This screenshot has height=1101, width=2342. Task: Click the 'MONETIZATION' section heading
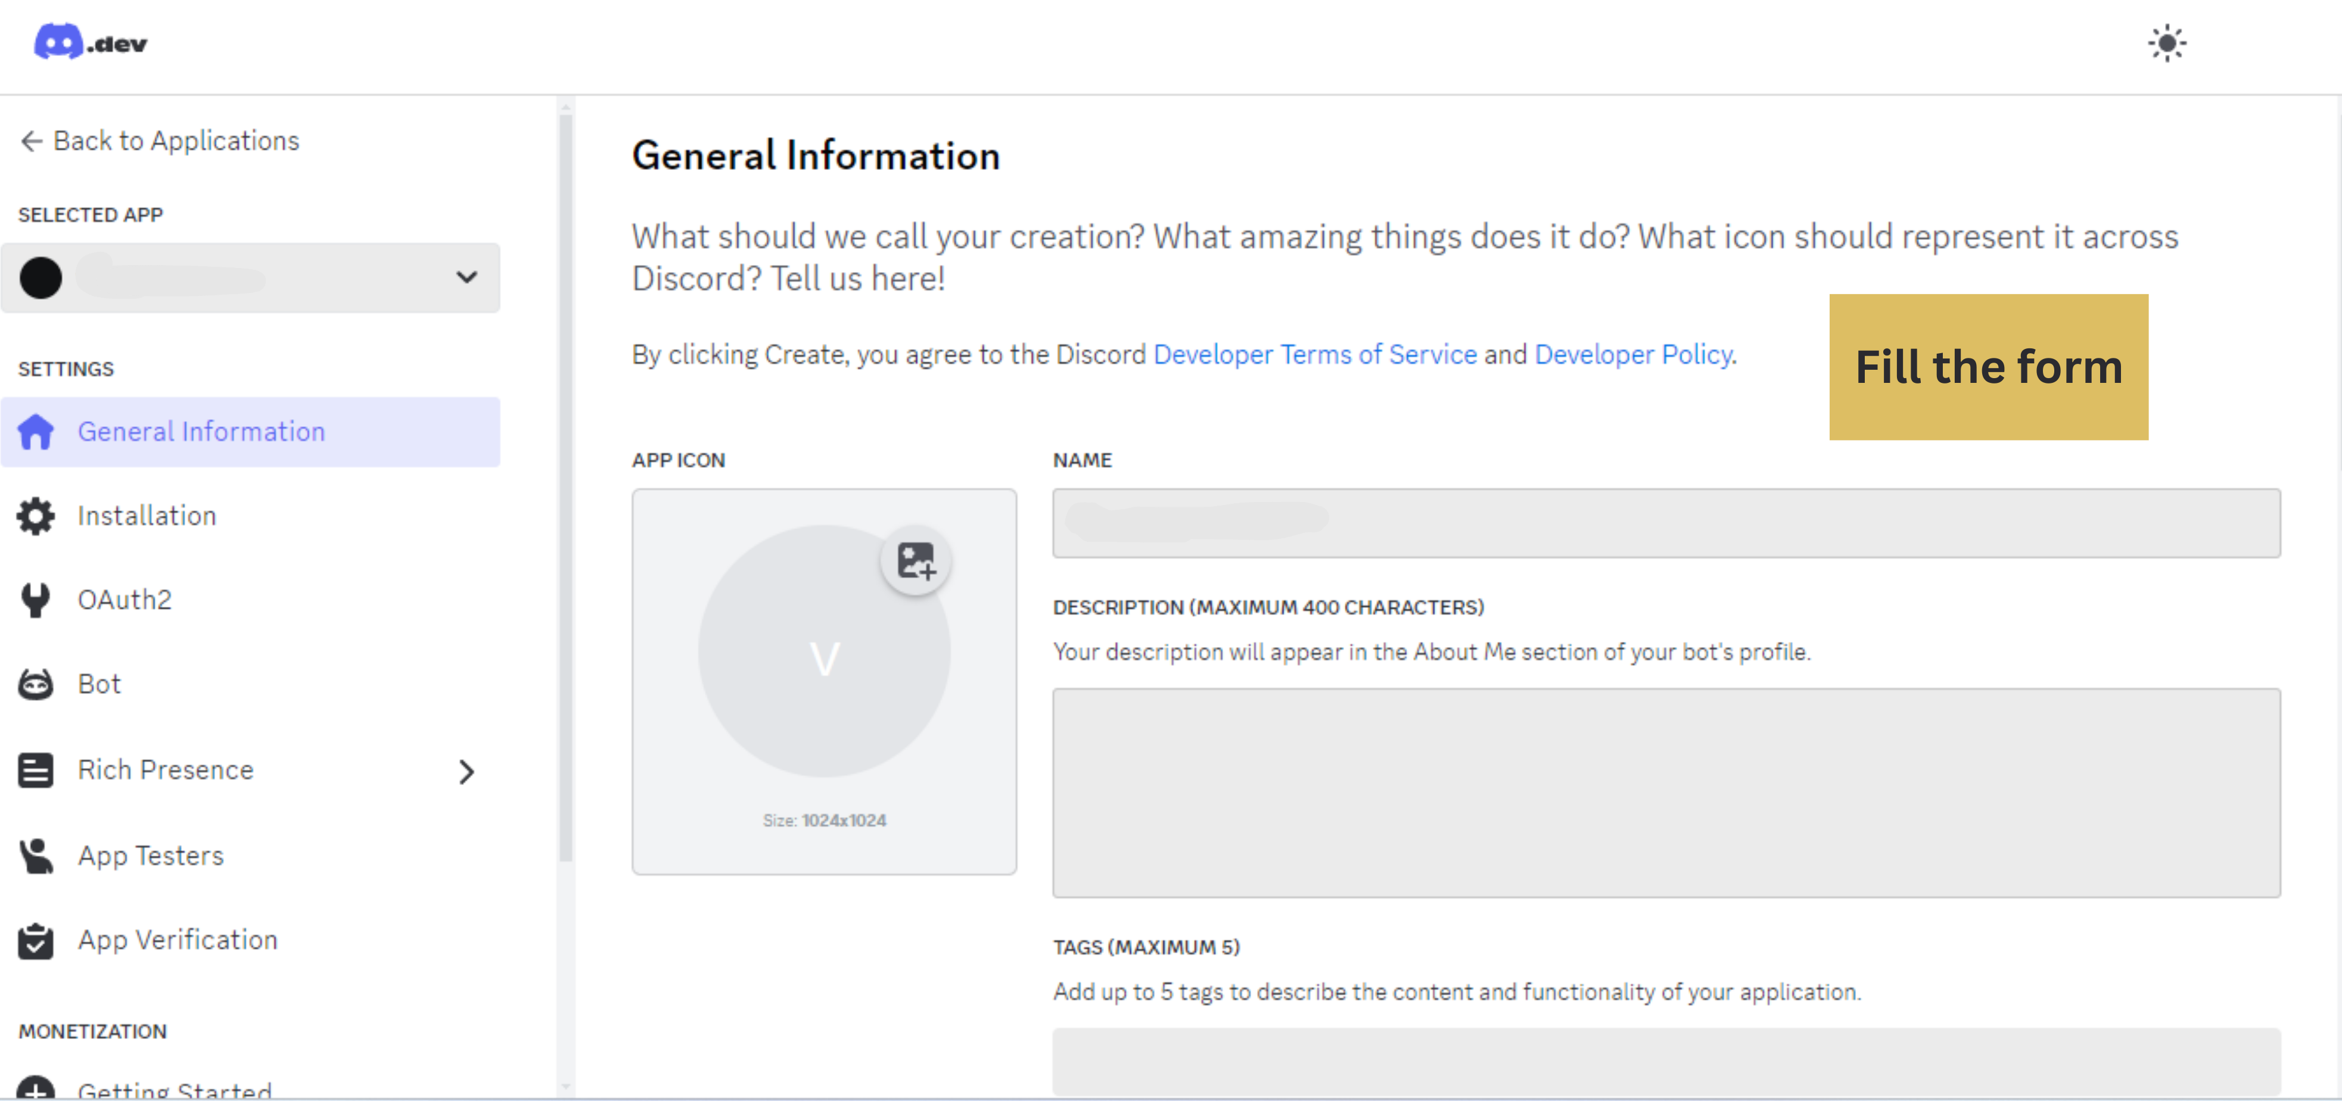point(93,1031)
